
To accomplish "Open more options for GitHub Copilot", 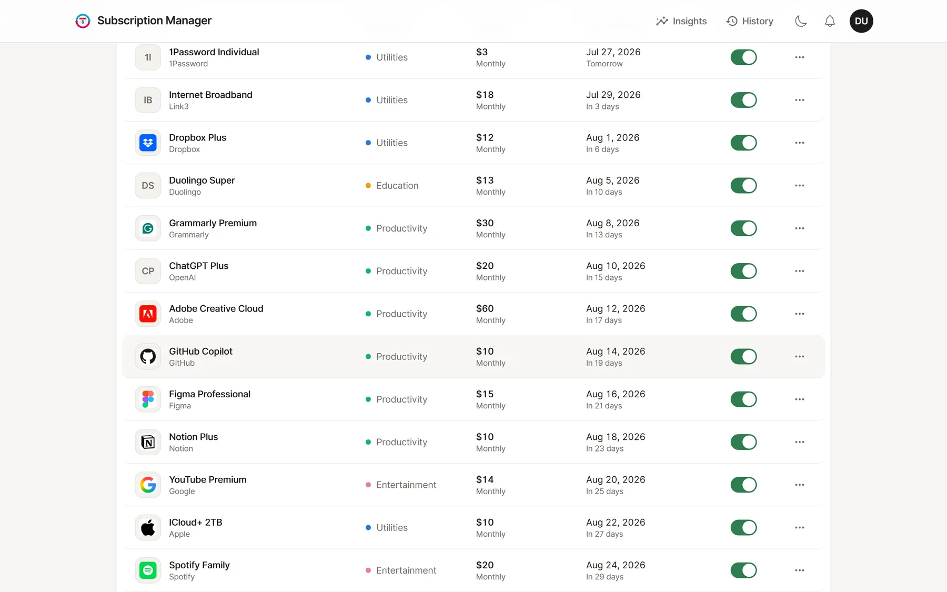I will pos(800,356).
